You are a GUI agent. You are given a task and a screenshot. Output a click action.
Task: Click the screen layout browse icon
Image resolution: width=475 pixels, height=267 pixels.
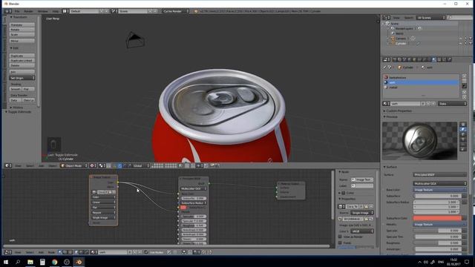point(65,11)
